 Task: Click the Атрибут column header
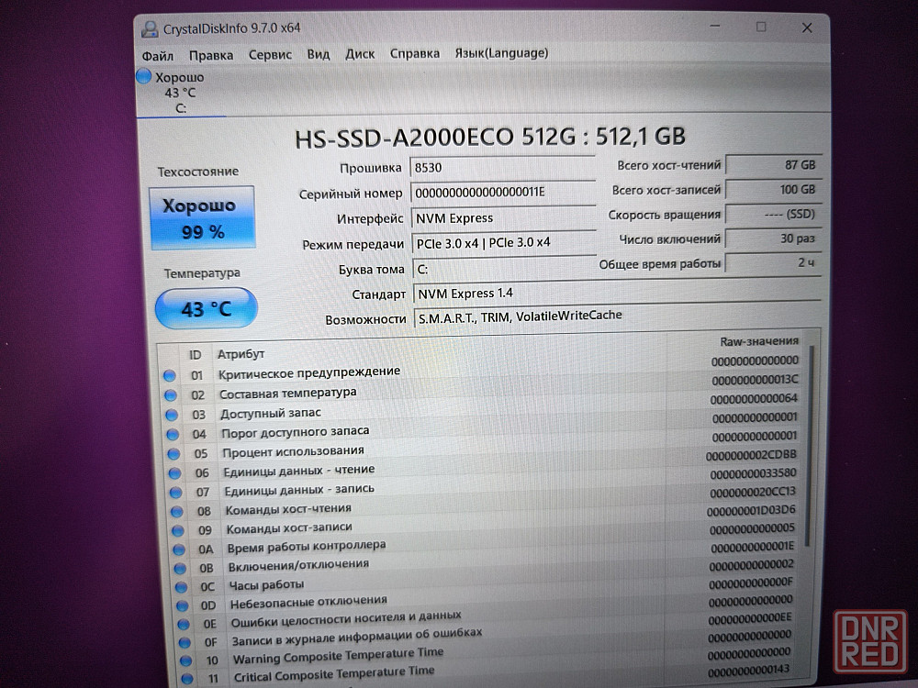click(x=241, y=354)
